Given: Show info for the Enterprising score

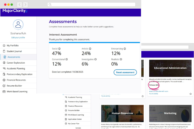Looking at the screenshot, I should (x=125, y=49).
